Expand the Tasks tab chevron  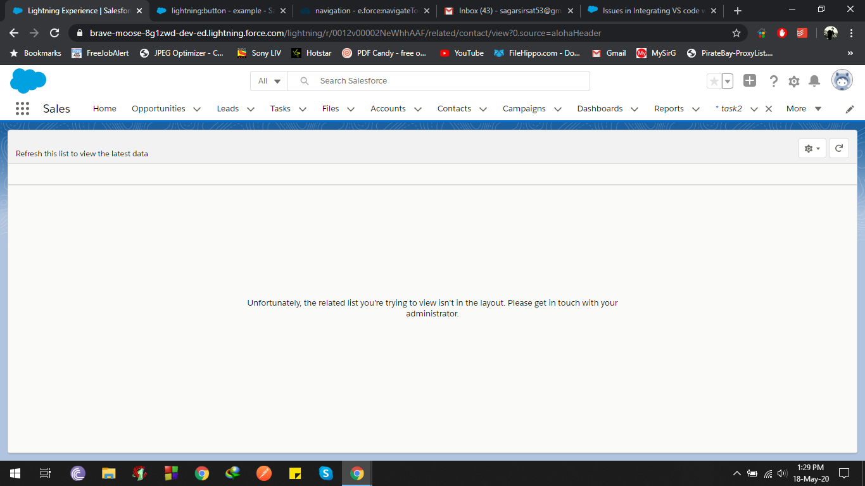(303, 109)
